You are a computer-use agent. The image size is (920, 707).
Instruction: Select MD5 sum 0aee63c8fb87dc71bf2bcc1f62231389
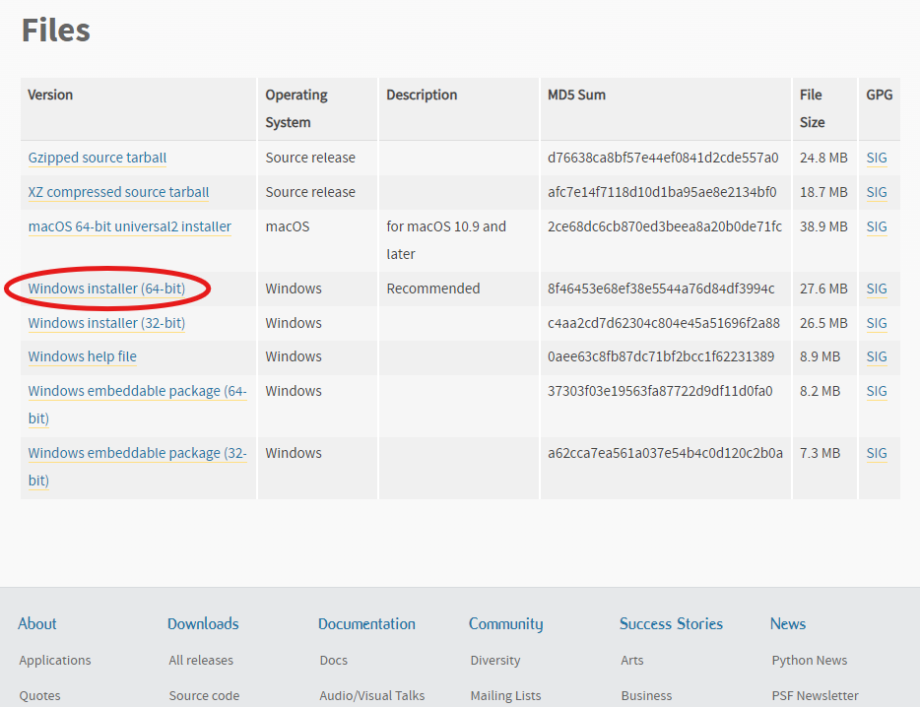click(661, 356)
